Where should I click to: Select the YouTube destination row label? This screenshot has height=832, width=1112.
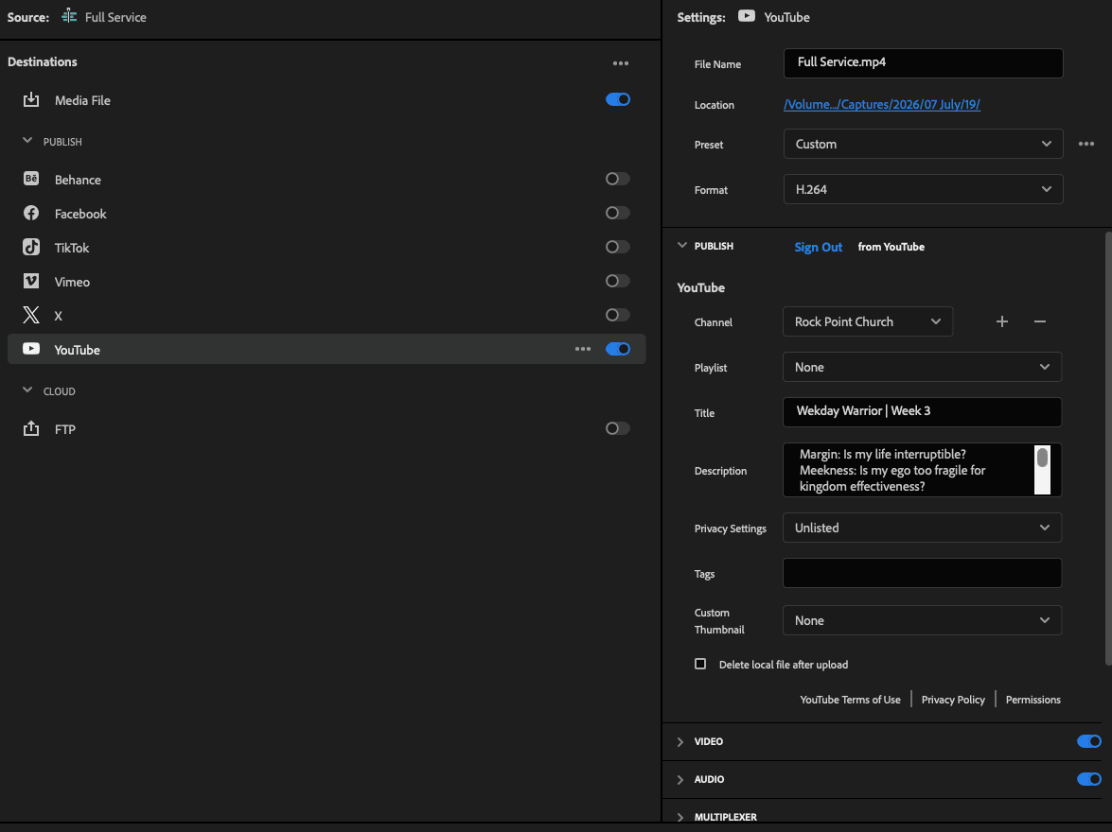[78, 350]
